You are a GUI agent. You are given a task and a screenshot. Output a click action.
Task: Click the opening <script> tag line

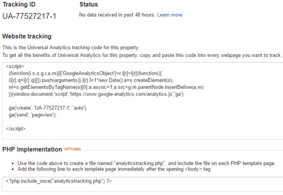point(15,66)
